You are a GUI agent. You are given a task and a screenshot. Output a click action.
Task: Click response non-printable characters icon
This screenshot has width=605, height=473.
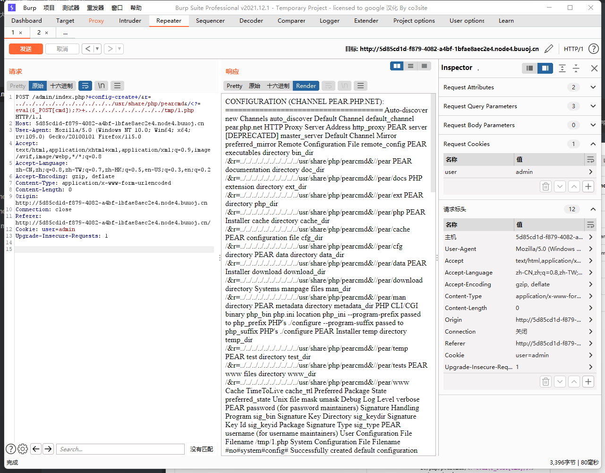tap(344, 86)
